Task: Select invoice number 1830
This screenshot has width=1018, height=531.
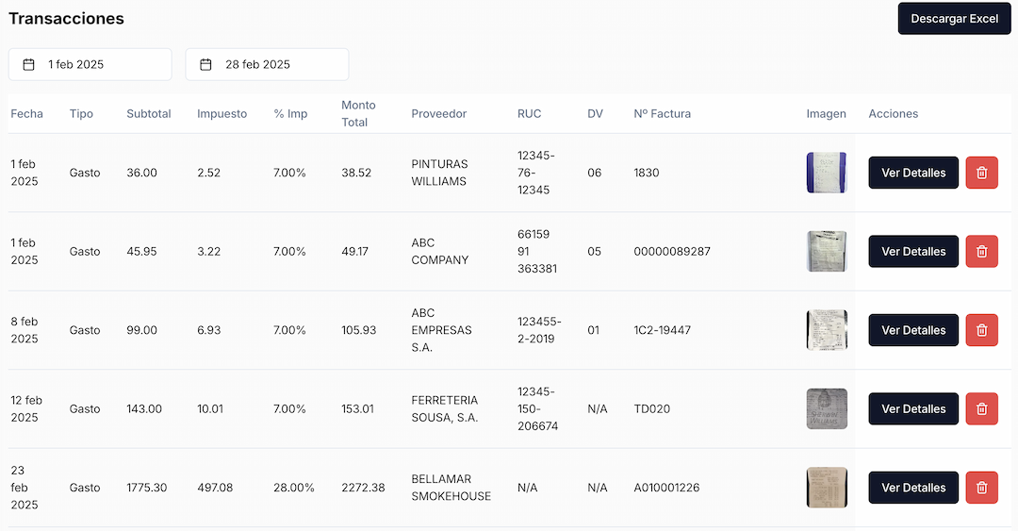Action: coord(646,173)
